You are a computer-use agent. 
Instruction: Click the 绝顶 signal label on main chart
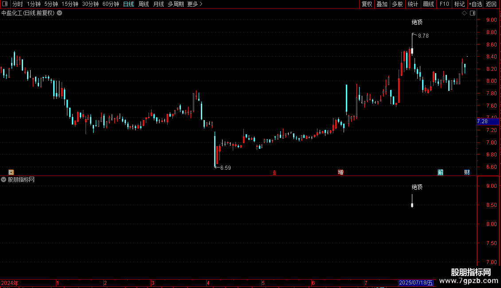tap(417, 22)
